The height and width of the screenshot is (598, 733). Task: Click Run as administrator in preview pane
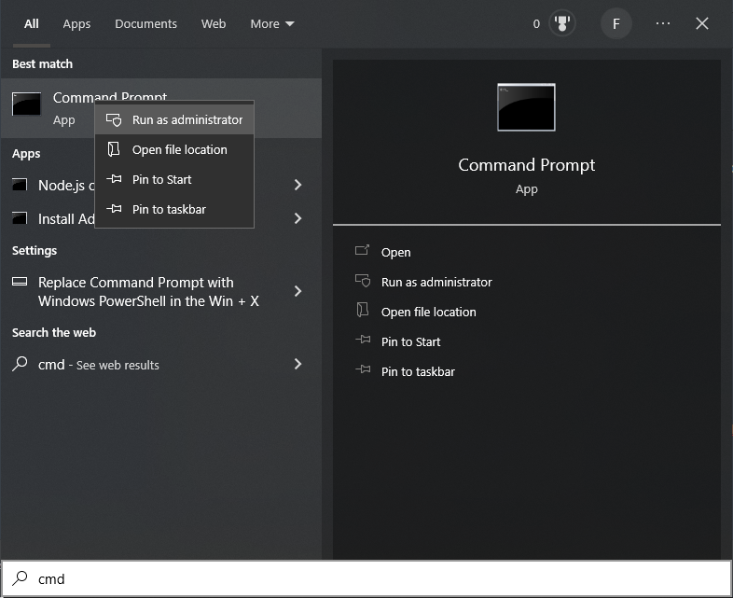coord(436,283)
